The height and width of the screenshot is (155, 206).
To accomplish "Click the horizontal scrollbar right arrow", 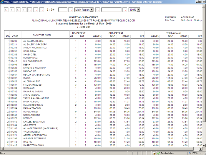I will 201,149.
